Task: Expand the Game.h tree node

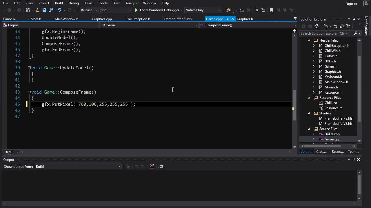Action: click(314, 66)
